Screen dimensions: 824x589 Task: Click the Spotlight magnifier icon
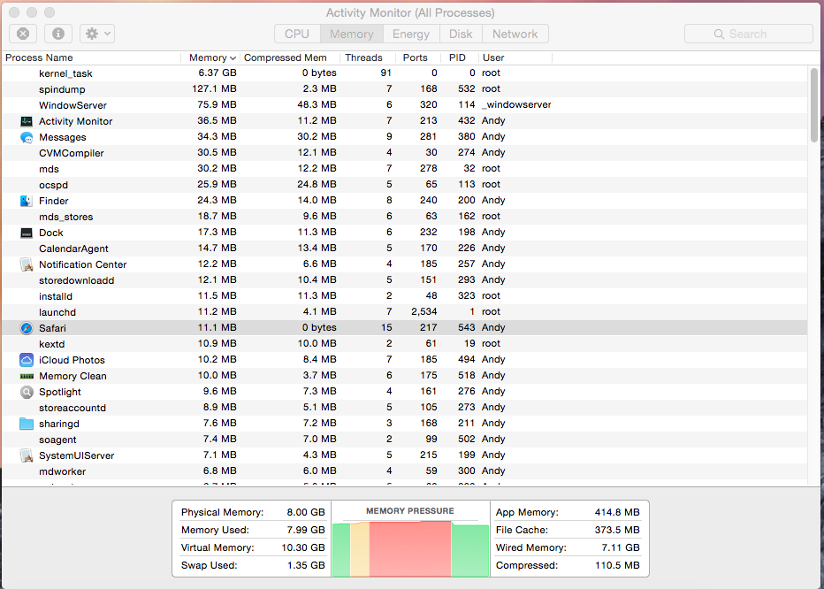tap(27, 392)
